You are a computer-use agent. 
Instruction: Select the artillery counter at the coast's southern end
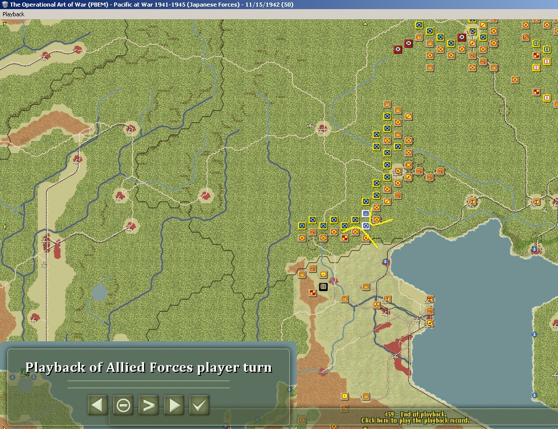(x=430, y=323)
